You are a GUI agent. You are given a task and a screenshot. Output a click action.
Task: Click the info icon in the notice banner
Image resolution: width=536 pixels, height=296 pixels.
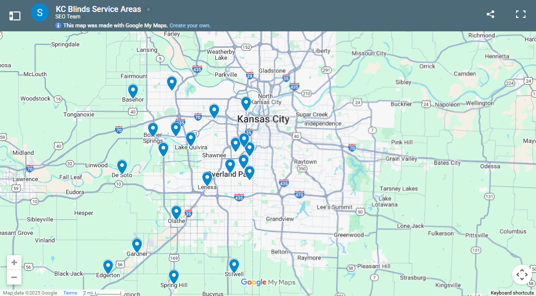(x=58, y=25)
